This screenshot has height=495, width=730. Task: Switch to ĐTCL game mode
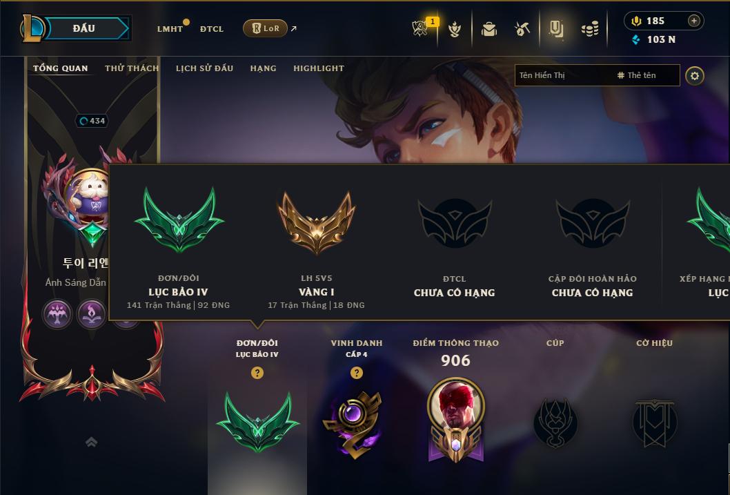212,29
